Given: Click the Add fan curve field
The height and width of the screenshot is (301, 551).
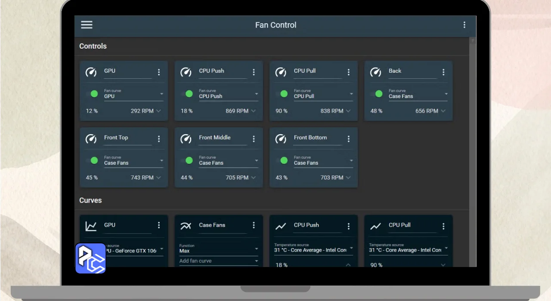Looking at the screenshot, I should click(218, 261).
